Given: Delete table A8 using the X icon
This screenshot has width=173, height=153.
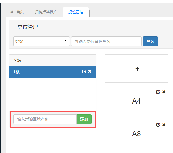Looking at the screenshot, I should point(164,125).
